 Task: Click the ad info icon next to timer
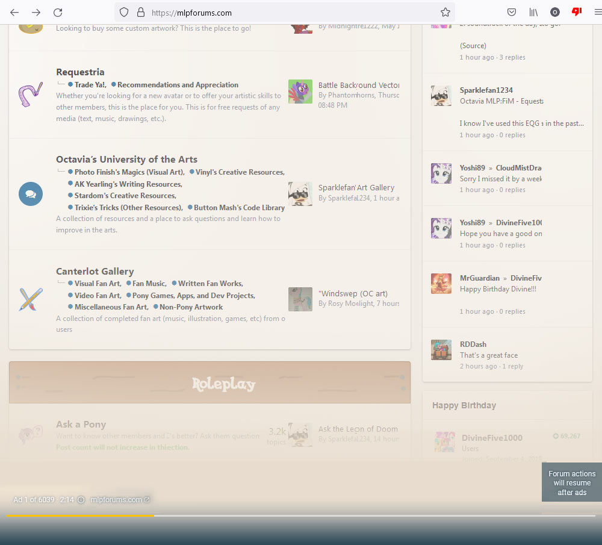pos(81,500)
